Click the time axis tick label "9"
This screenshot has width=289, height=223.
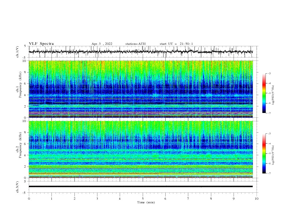tap(234, 199)
